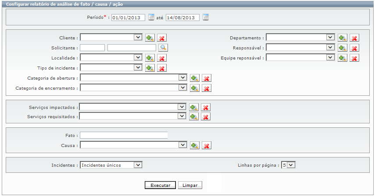Open the Localidade dropdown
375x196 pixels.
111,57
